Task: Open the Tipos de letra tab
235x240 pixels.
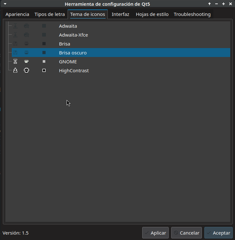Action: click(x=49, y=14)
